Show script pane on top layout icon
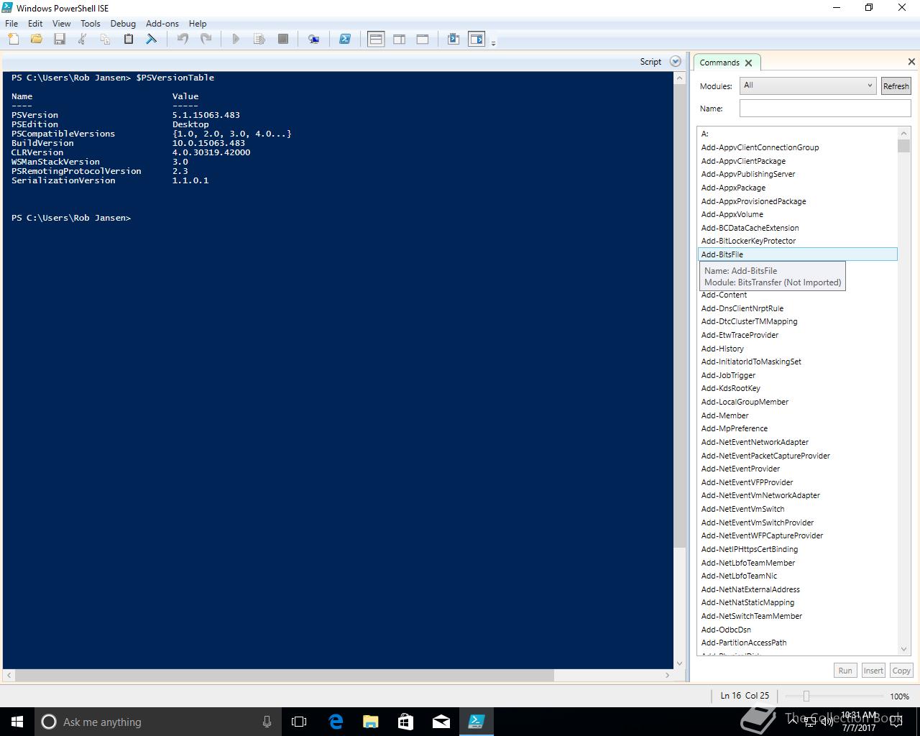The image size is (920, 736). click(x=376, y=40)
